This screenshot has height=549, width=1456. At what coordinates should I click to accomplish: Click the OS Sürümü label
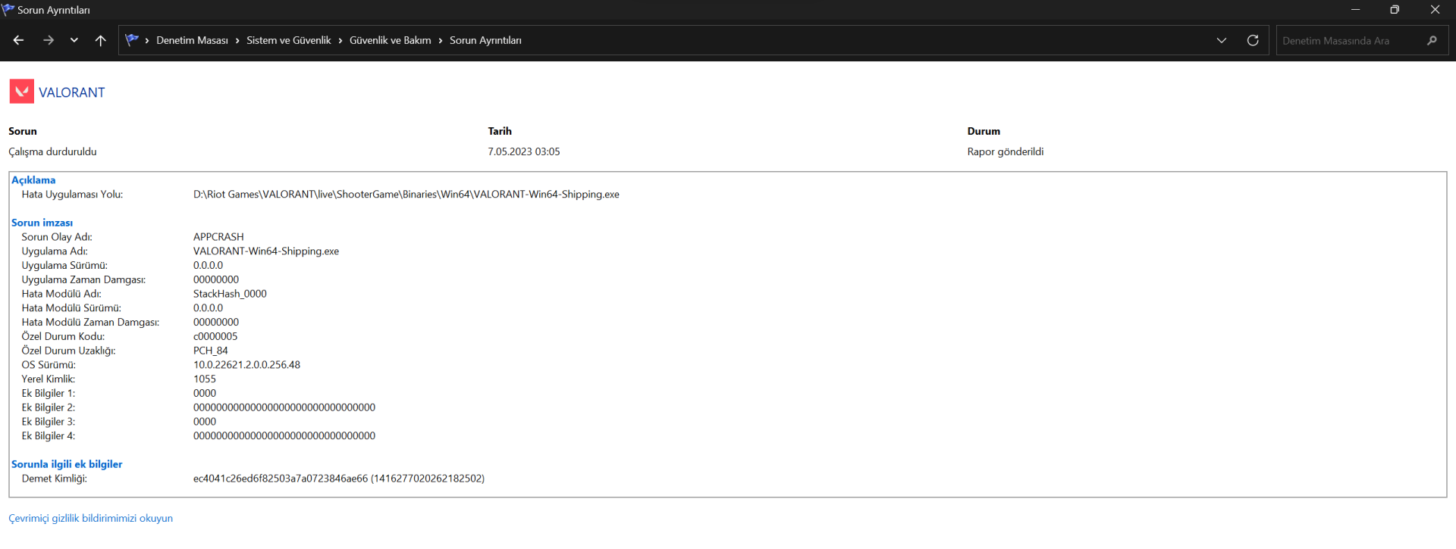[49, 365]
